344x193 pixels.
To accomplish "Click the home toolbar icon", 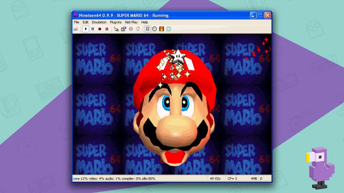I will (x=138, y=29).
